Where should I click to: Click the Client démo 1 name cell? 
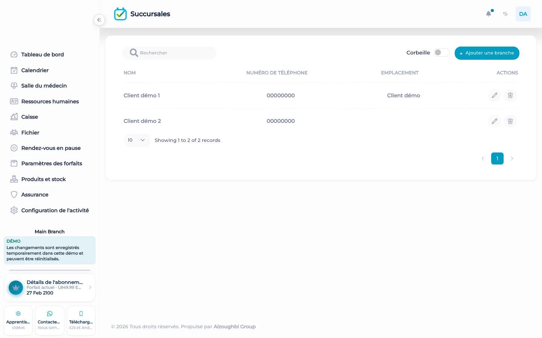142,95
